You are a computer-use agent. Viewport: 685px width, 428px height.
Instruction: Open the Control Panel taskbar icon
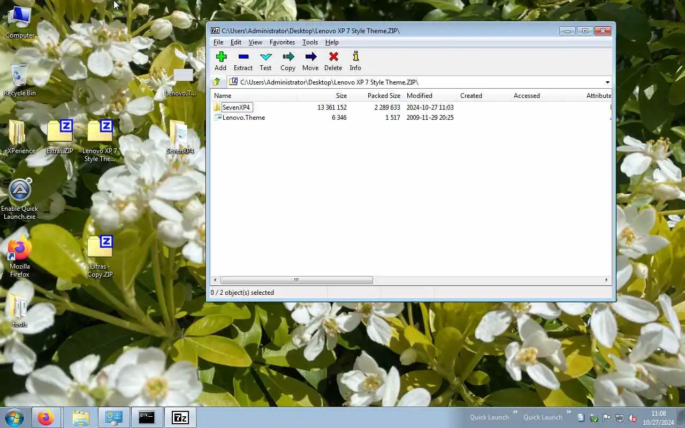(x=114, y=417)
